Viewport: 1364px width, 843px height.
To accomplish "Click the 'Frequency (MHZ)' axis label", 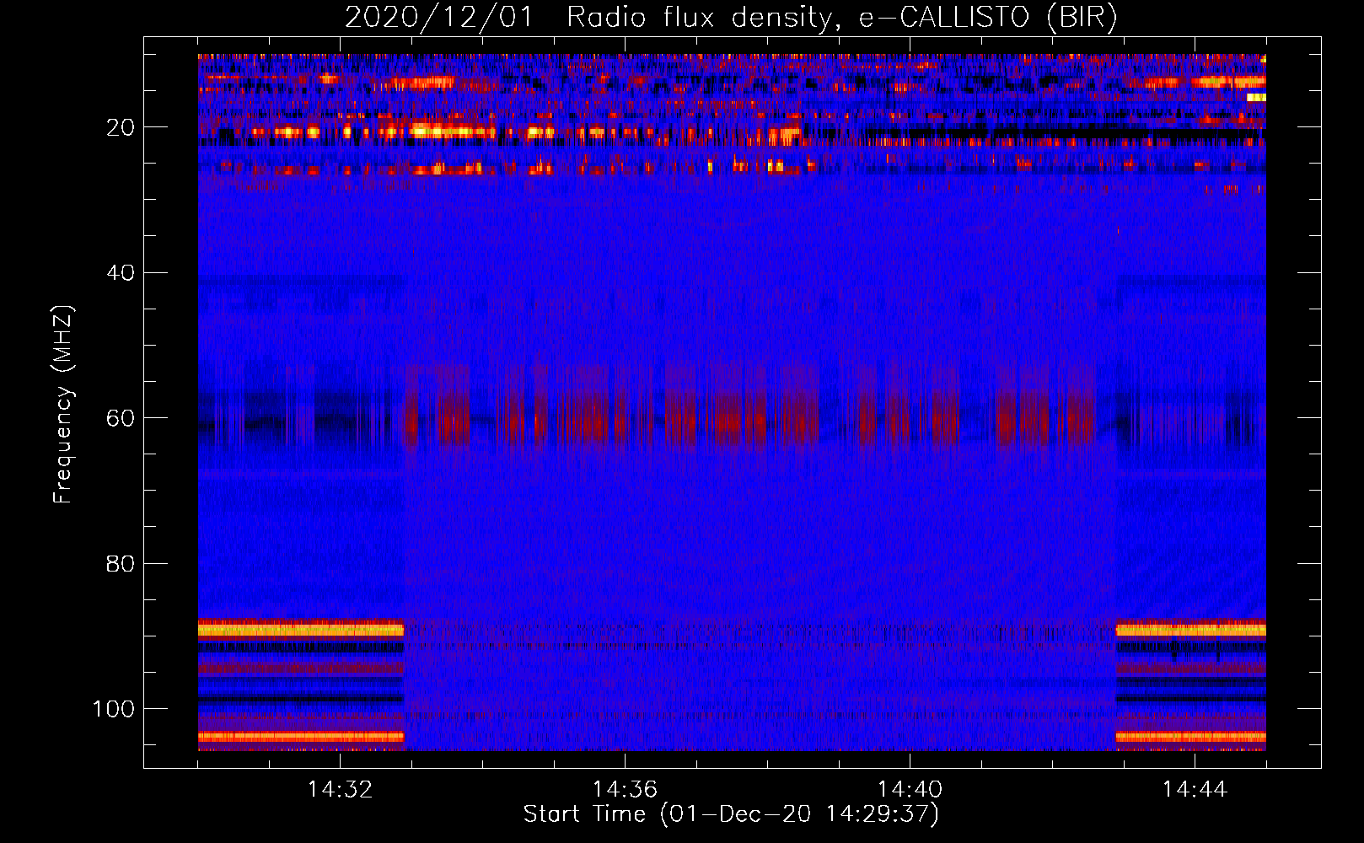I will (x=63, y=404).
